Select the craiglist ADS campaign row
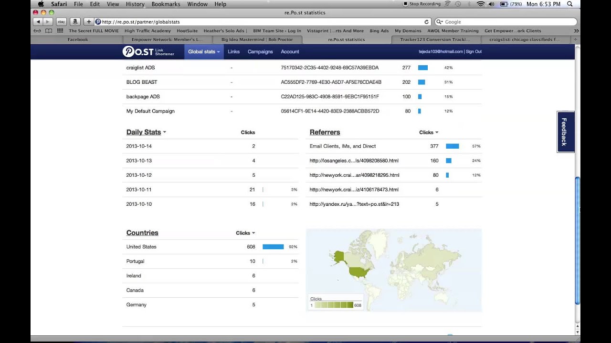611x343 pixels. [x=302, y=68]
